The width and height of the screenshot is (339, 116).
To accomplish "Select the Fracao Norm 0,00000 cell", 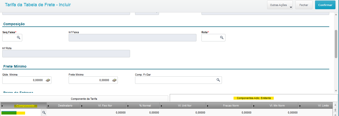I will (229, 113).
